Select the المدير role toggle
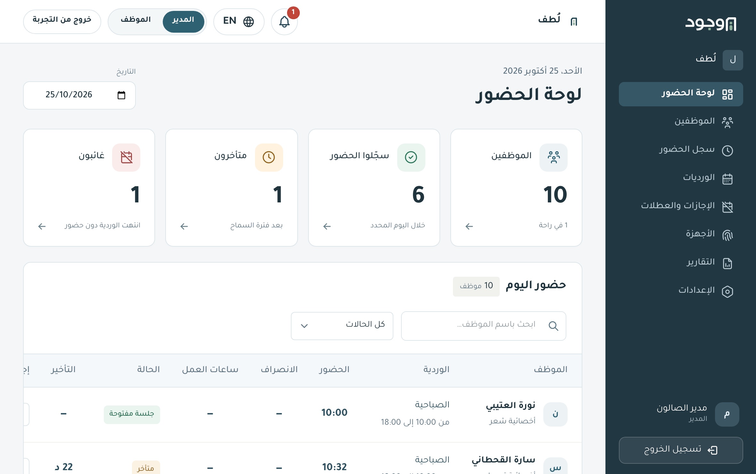Image resolution: width=756 pixels, height=474 pixels. click(183, 21)
